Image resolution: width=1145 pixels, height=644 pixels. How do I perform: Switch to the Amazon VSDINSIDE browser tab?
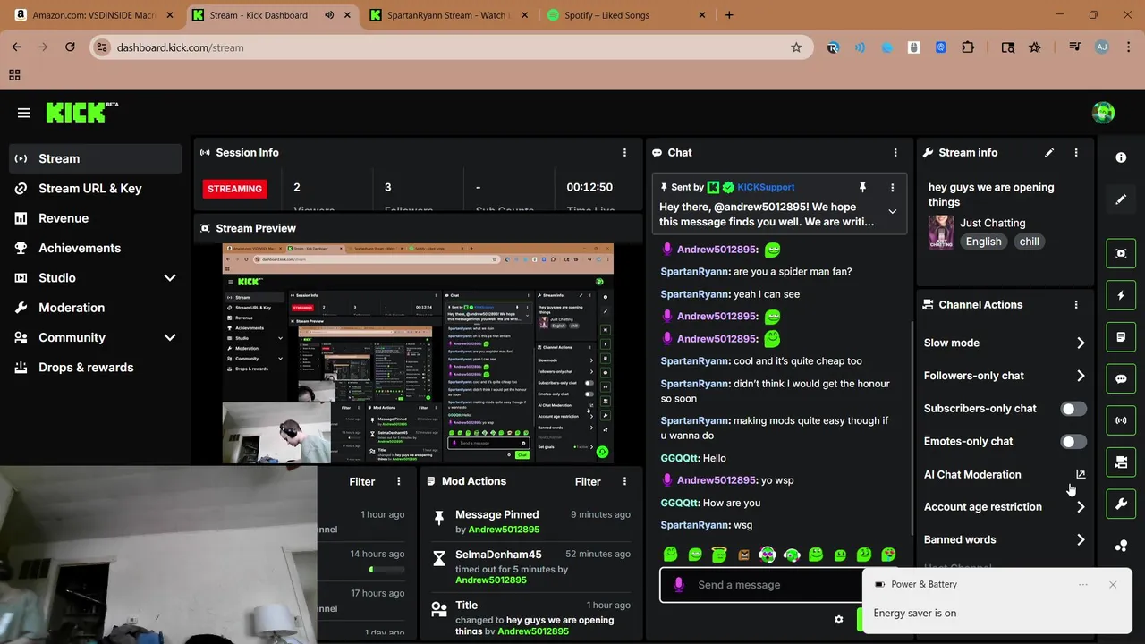click(x=93, y=15)
